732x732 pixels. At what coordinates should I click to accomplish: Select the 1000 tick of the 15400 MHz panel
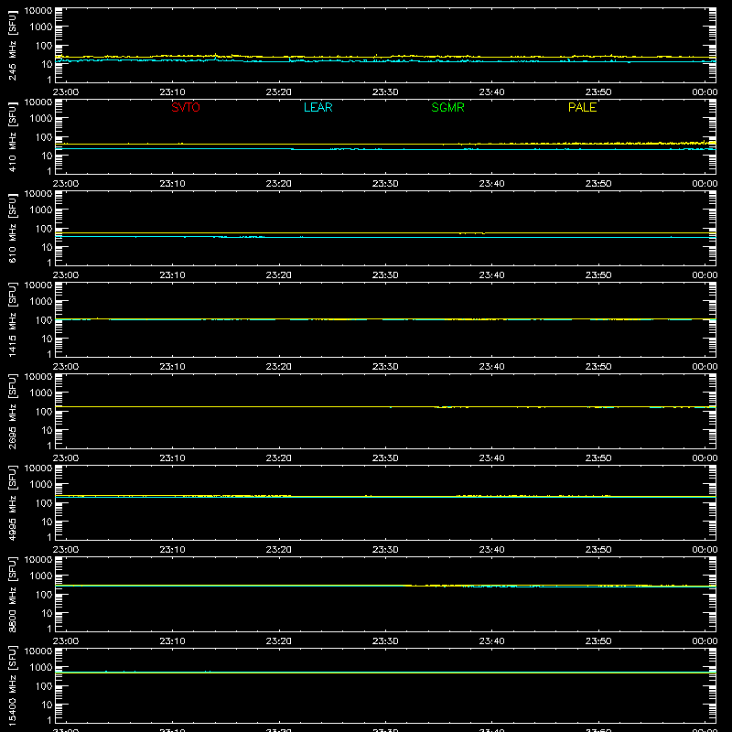[x=41, y=667]
